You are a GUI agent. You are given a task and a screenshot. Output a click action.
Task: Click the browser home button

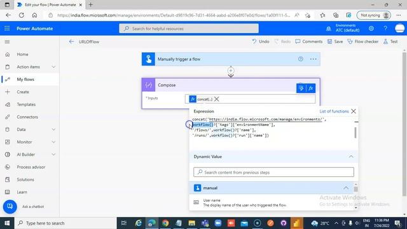(x=34, y=15)
